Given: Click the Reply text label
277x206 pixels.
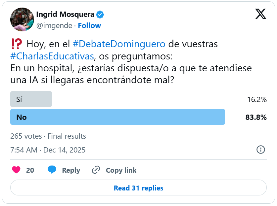Looking at the screenshot, I should click(x=71, y=170).
